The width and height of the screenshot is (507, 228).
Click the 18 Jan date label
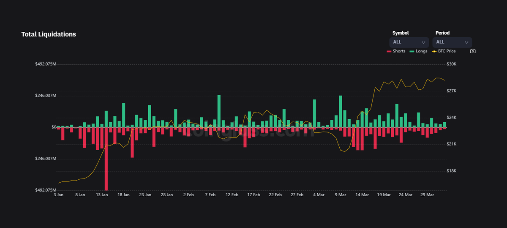pos(123,195)
